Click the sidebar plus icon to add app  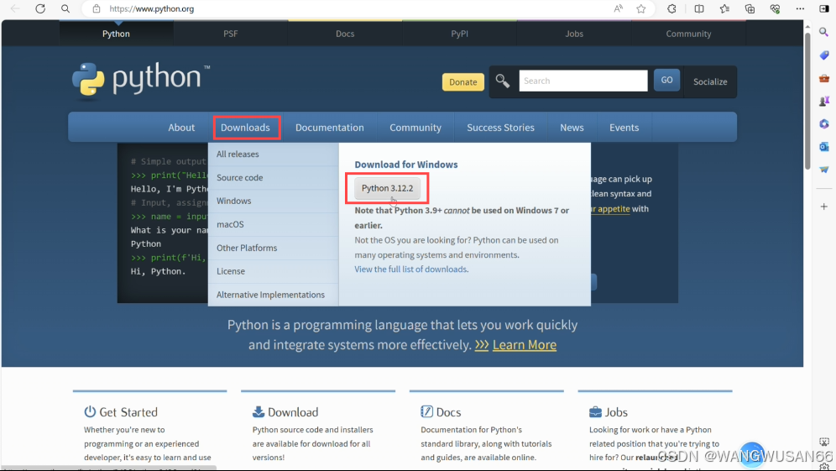pos(824,207)
